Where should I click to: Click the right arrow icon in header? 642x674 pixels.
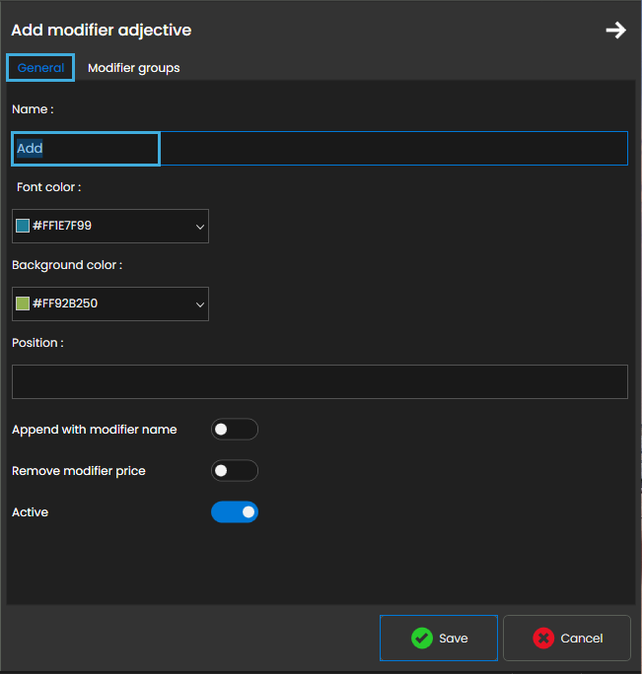[x=615, y=31]
